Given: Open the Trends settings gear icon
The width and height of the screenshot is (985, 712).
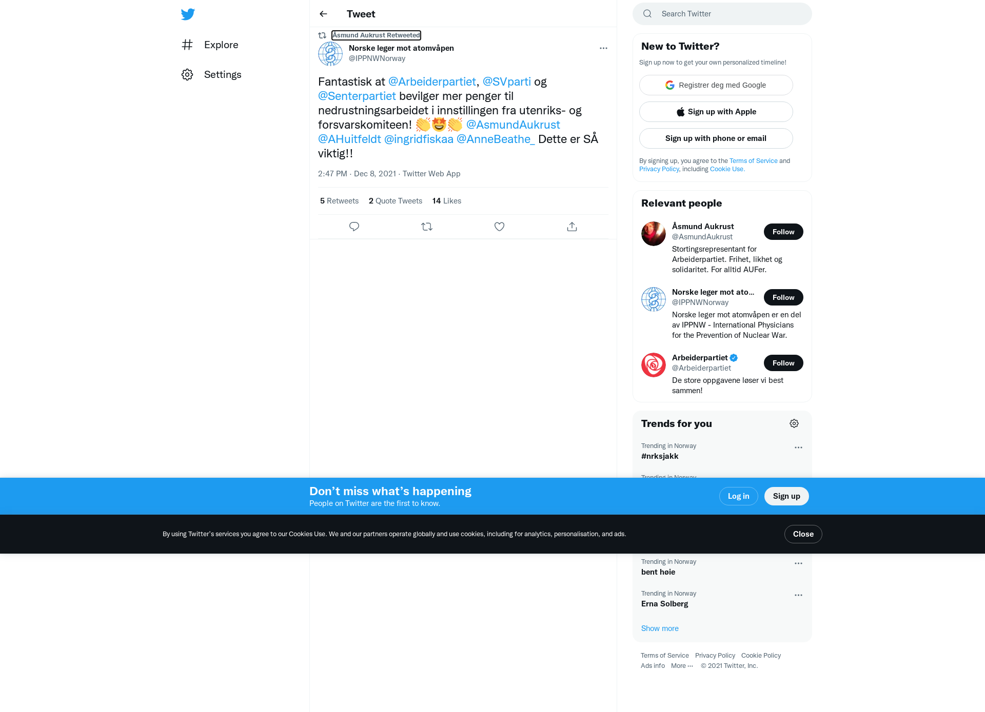Looking at the screenshot, I should click(794, 423).
